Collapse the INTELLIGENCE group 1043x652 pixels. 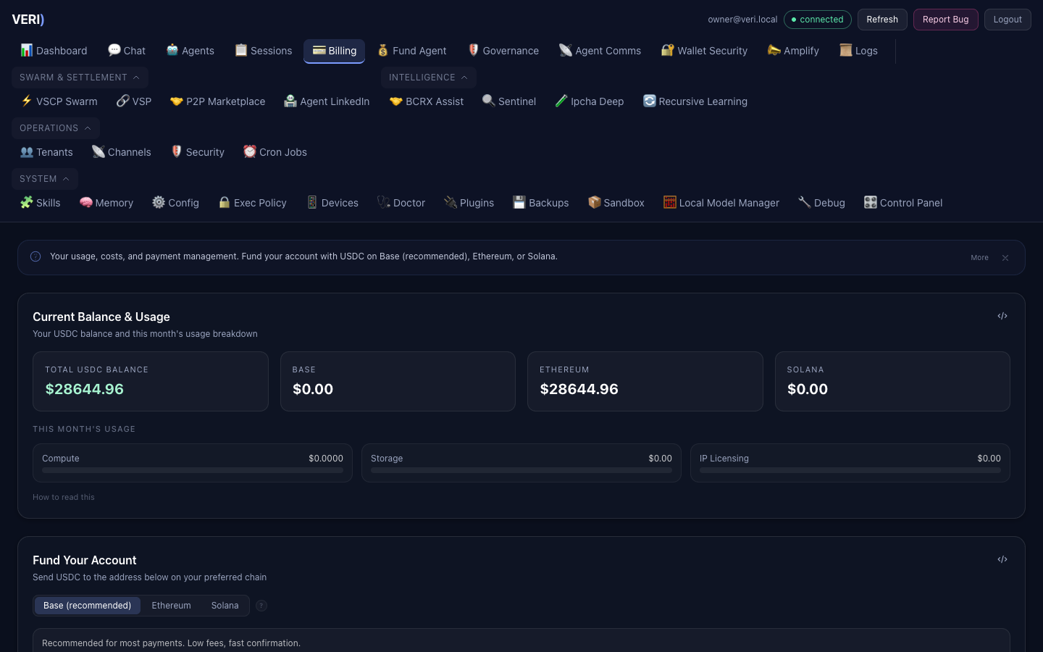coord(428,78)
